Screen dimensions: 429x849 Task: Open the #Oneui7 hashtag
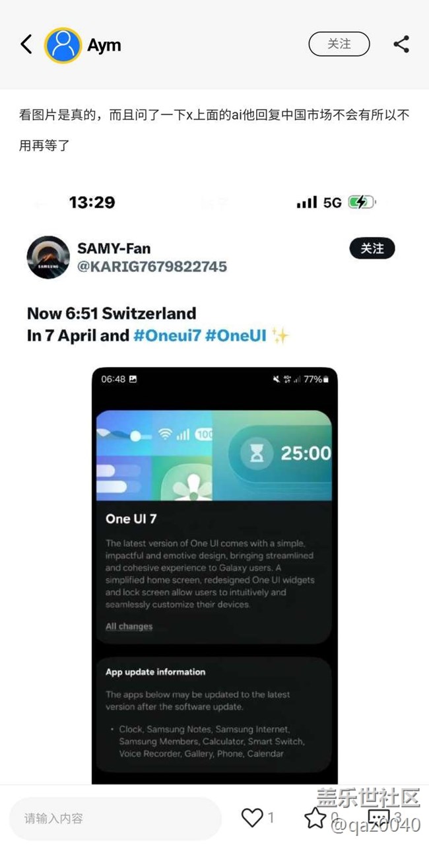tap(167, 335)
